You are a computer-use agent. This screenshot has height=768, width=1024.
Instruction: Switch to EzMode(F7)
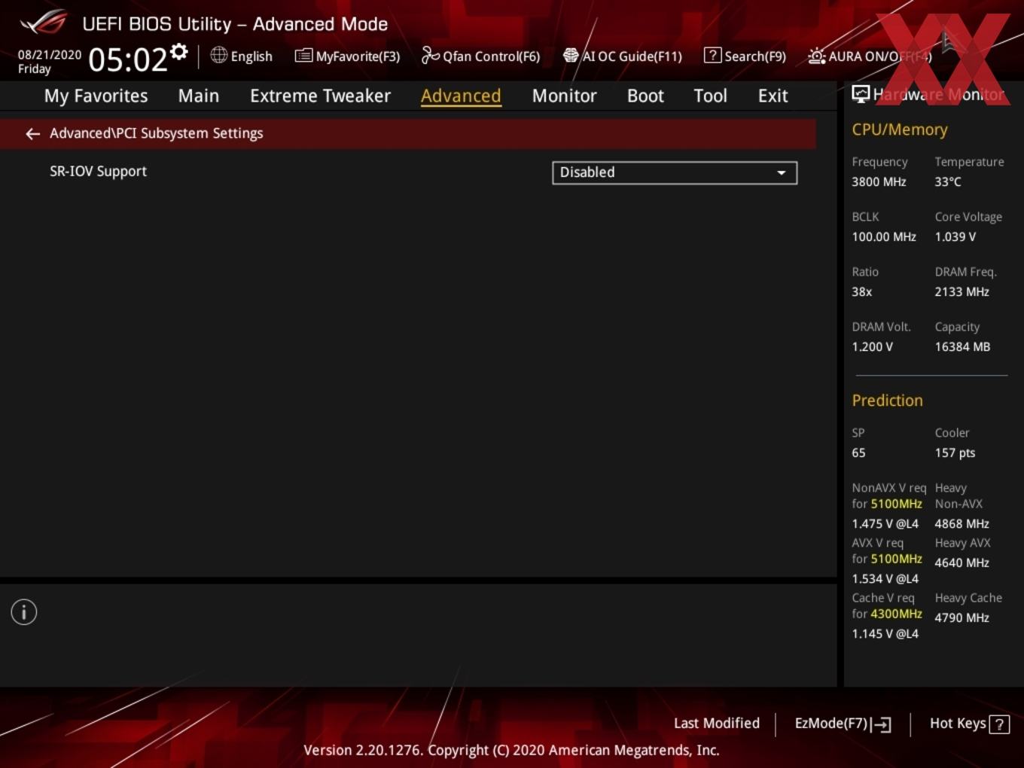843,724
